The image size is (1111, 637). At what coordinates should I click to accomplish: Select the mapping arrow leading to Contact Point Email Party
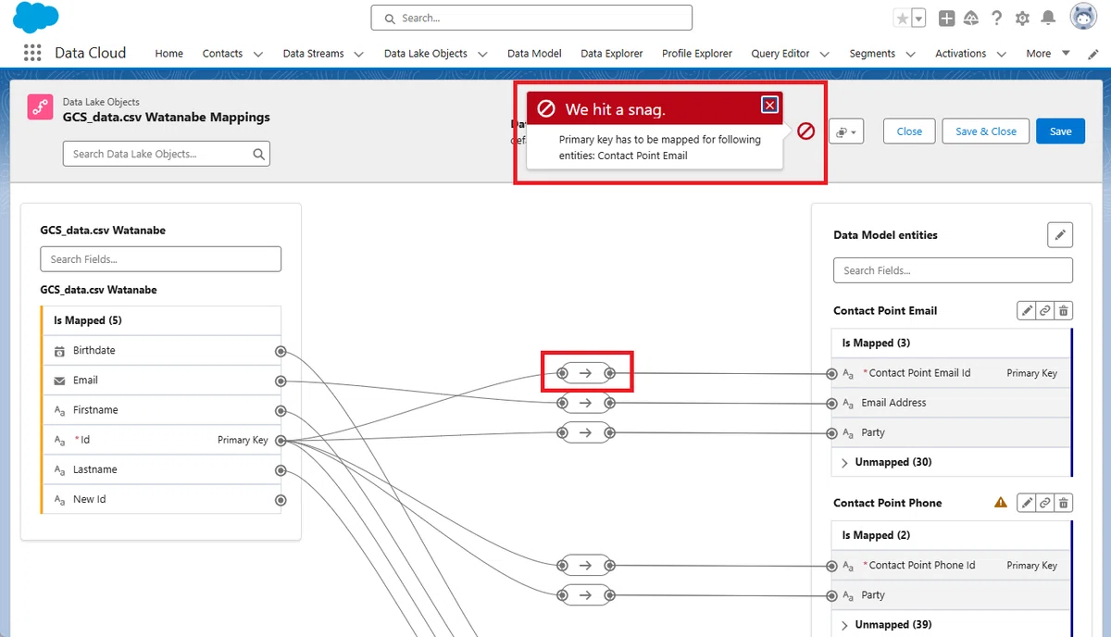pos(585,432)
